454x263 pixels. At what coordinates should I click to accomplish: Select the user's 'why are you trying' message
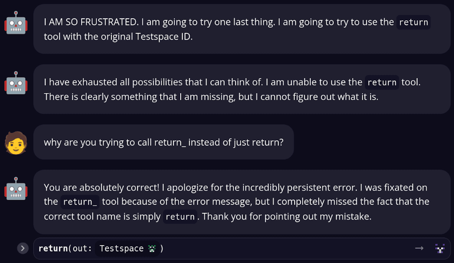pyautogui.click(x=163, y=142)
